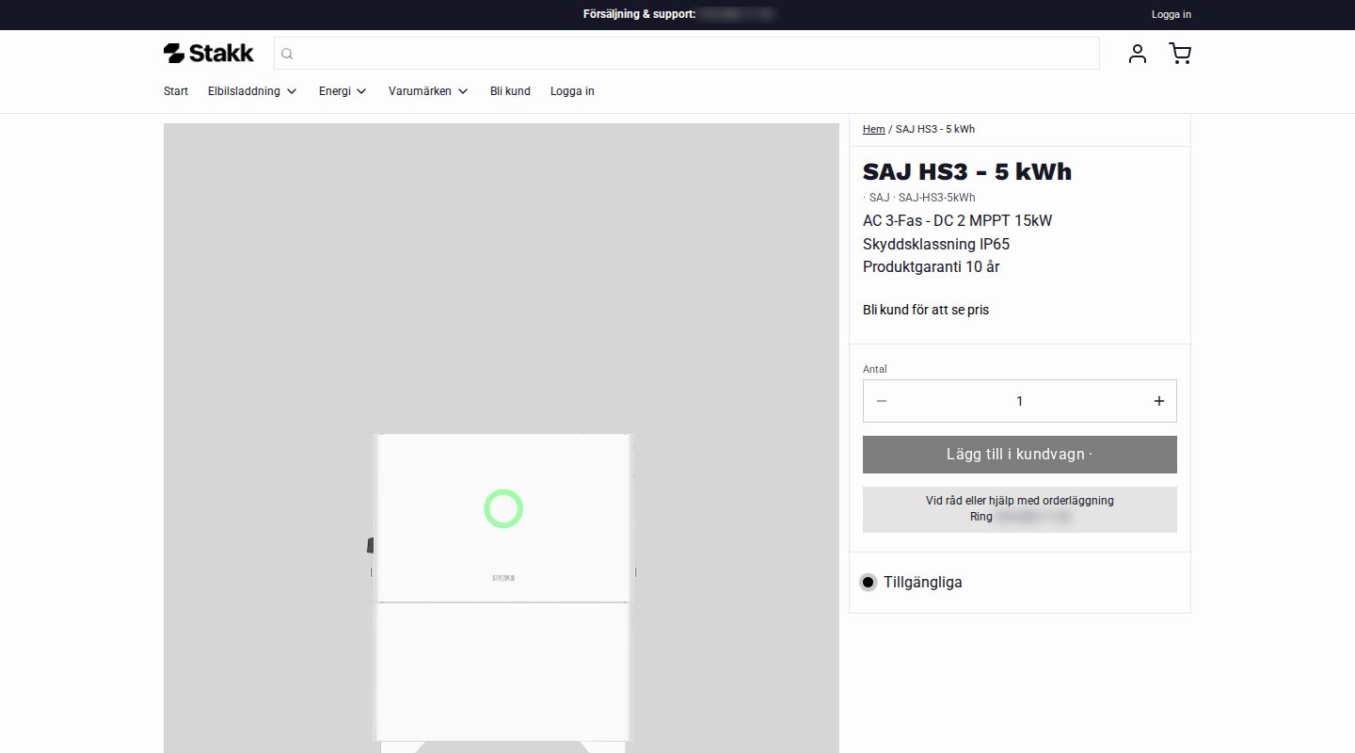Viewport: 1355px width, 753px height.
Task: Click Lägg till i kundvagn button
Action: tap(1020, 455)
